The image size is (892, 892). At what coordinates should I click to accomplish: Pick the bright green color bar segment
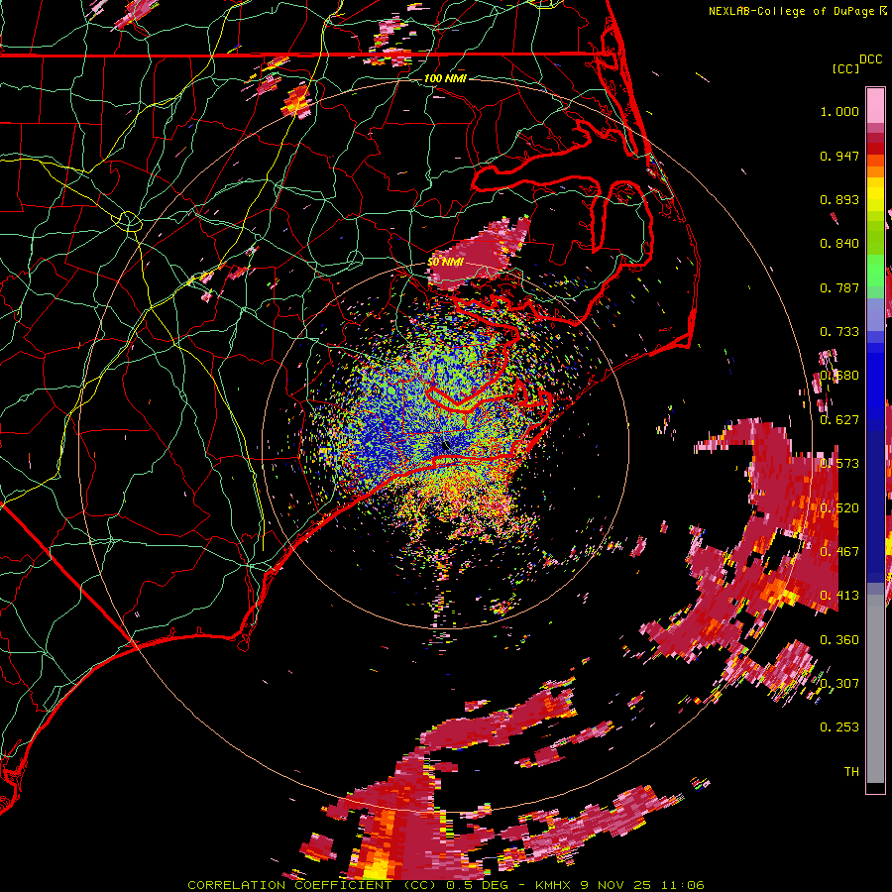pyautogui.click(x=875, y=271)
